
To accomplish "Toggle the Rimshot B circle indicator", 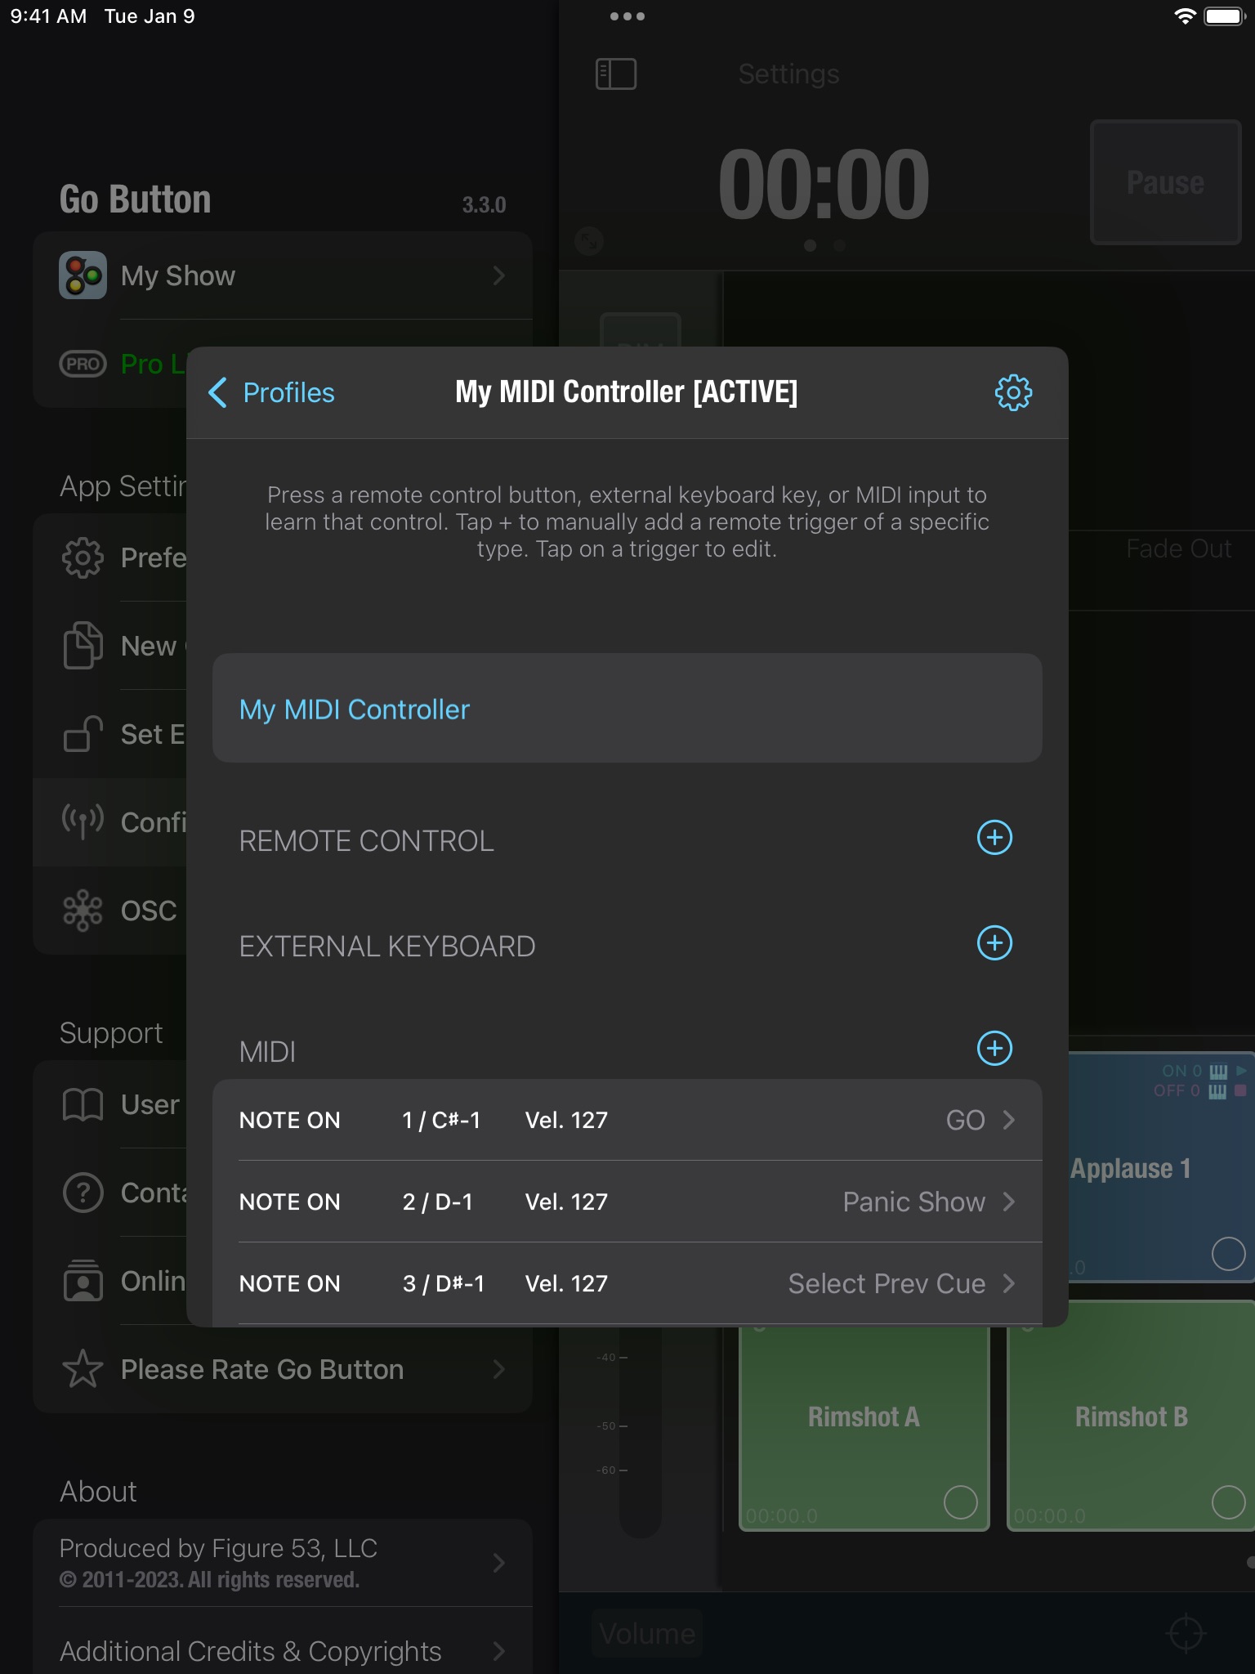I will coord(1227,1502).
